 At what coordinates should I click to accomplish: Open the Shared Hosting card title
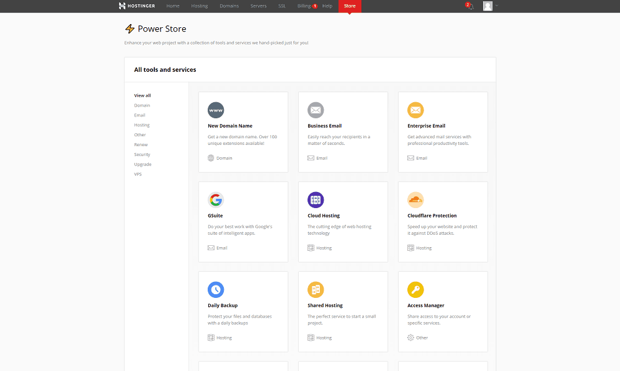325,305
